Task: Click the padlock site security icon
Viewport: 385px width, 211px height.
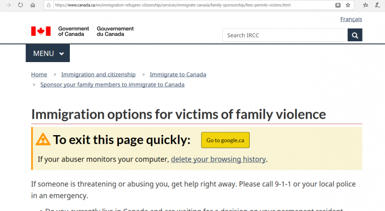Action: 49,5
